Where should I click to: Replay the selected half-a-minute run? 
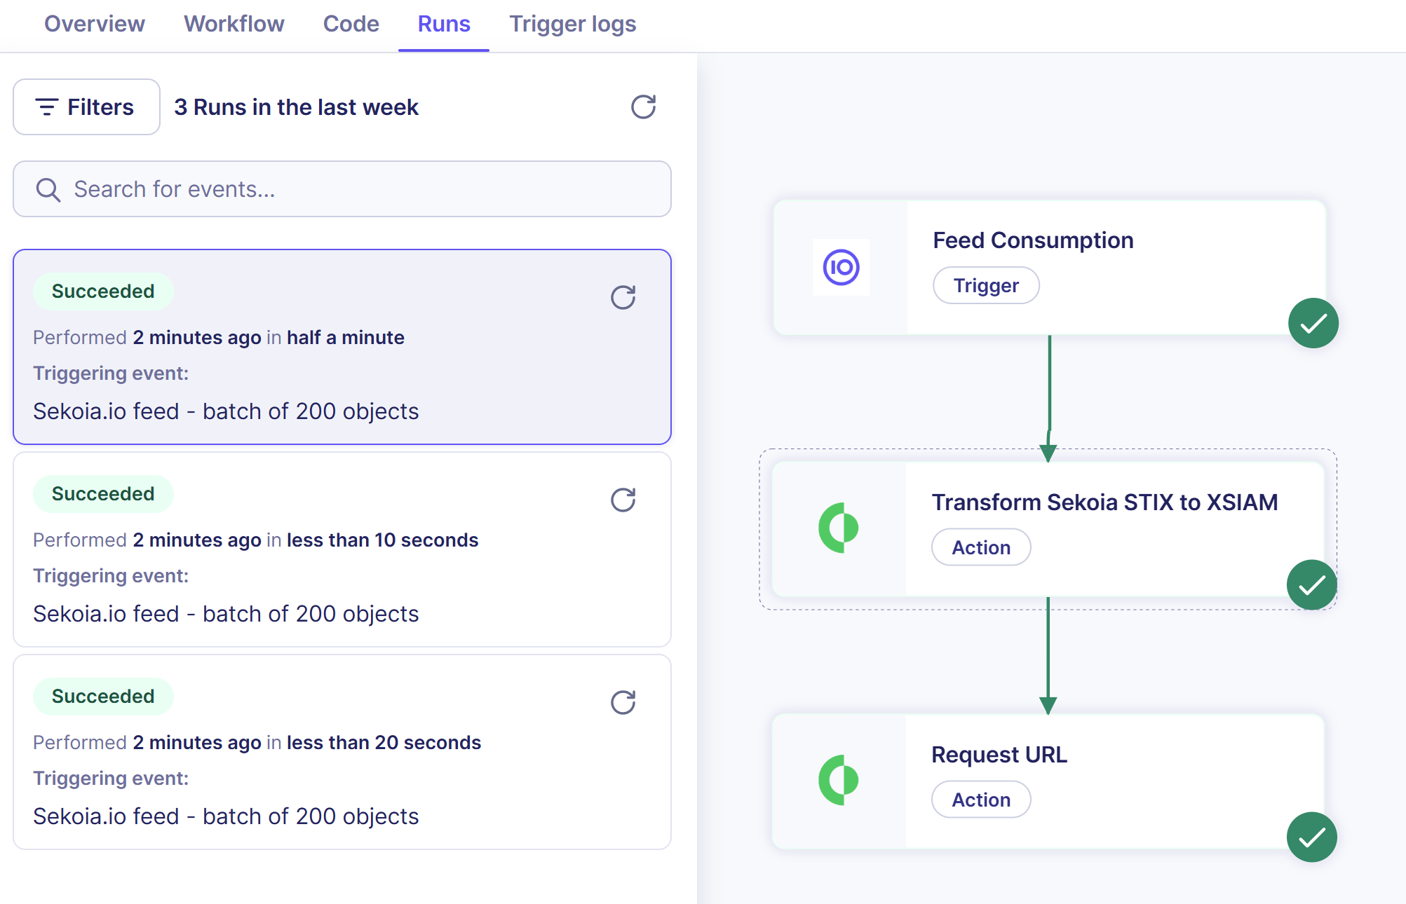623,298
